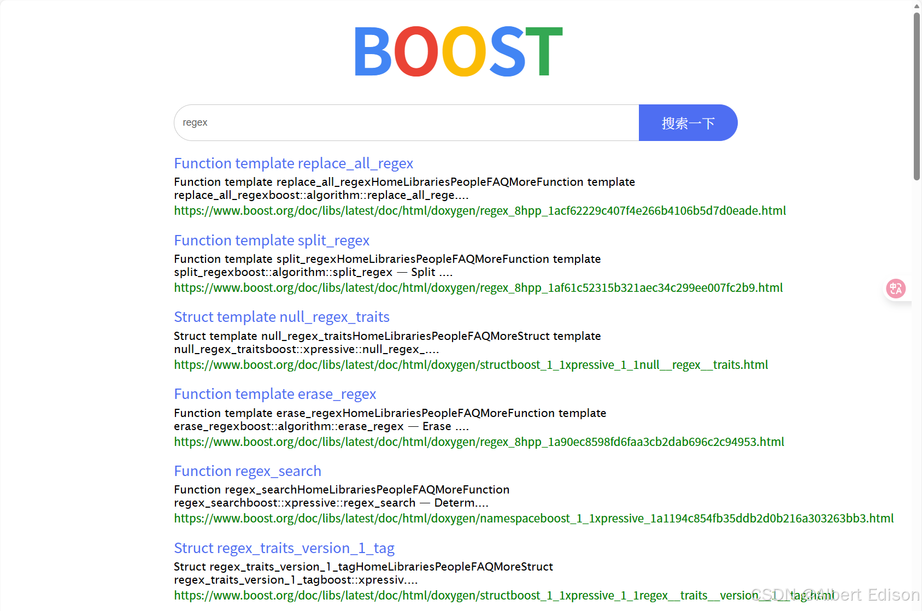Click the green URL ending 1acf62229c407f4e266b4106b5d7d0eade.html
Viewport: 922px width, 611px height.
click(480, 211)
